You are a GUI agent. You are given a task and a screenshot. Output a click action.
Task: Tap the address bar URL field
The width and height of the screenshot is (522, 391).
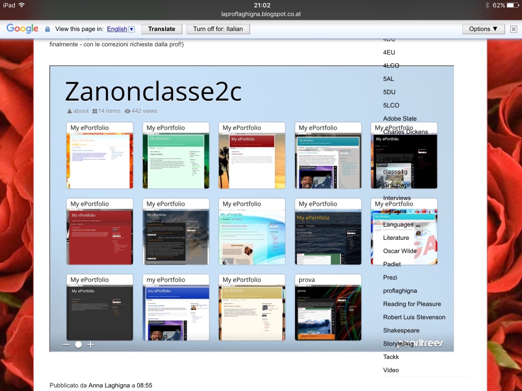pos(261,14)
